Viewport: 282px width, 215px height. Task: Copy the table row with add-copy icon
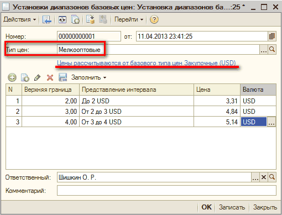pyautogui.click(x=25, y=77)
